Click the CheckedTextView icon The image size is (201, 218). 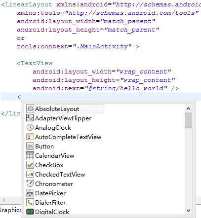pos(30,174)
